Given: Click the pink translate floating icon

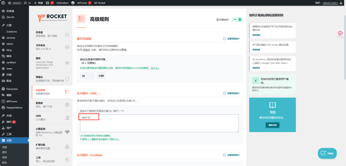Looking at the screenshot, I should click(340, 33).
